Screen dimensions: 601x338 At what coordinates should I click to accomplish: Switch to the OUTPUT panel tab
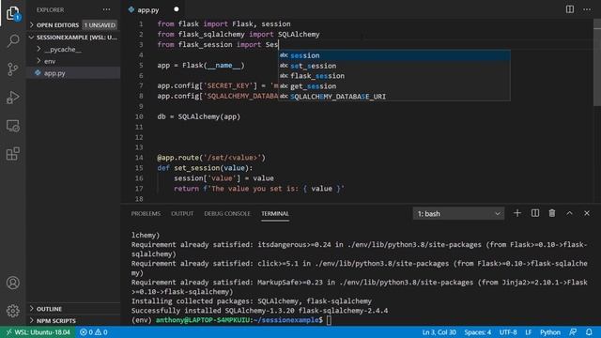[182, 213]
